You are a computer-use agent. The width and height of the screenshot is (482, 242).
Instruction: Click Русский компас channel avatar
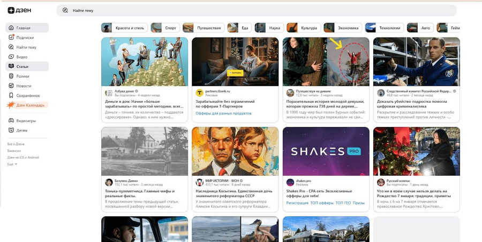click(381, 183)
